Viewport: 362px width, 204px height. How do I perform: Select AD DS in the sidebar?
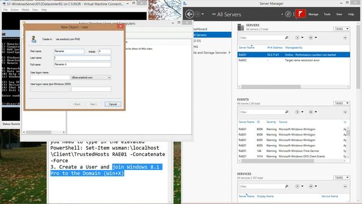click(197, 41)
